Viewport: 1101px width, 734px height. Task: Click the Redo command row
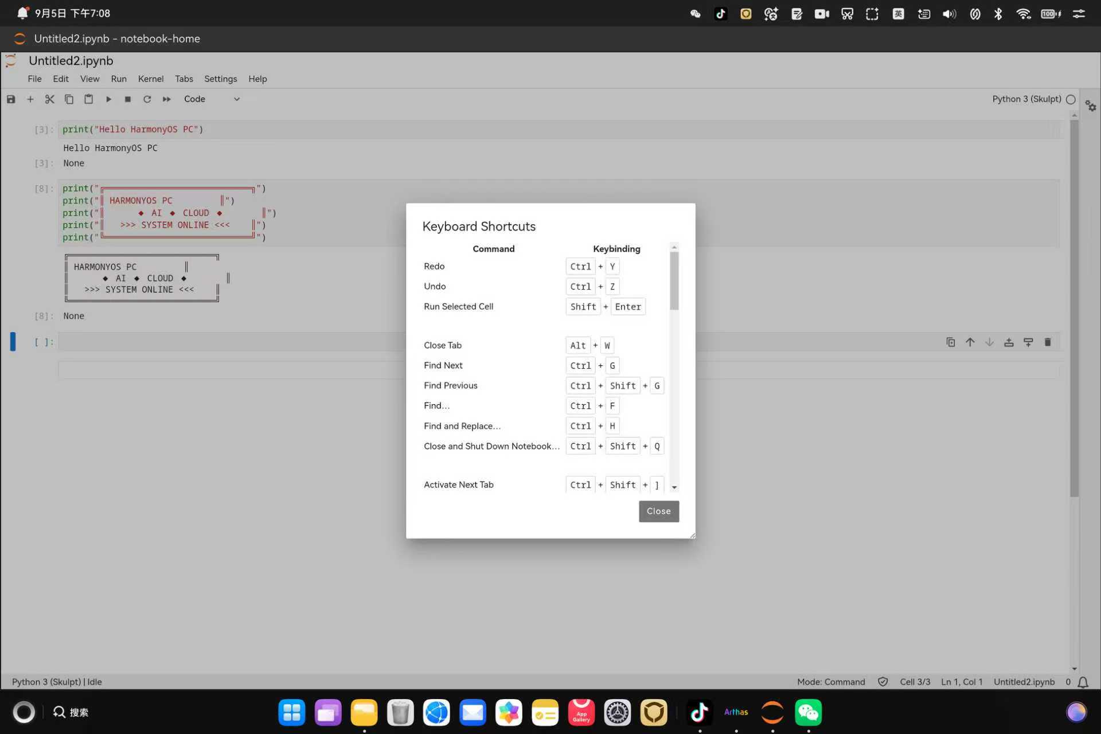544,267
